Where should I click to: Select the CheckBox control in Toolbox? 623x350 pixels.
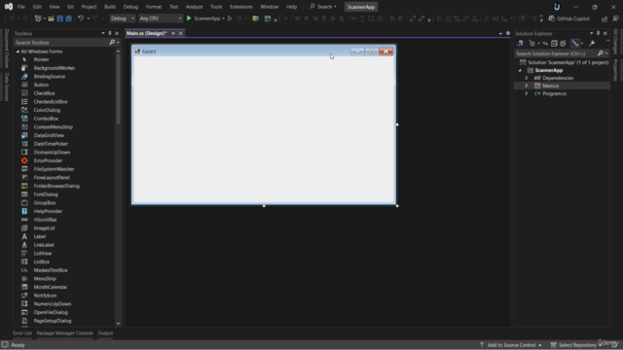coord(44,93)
